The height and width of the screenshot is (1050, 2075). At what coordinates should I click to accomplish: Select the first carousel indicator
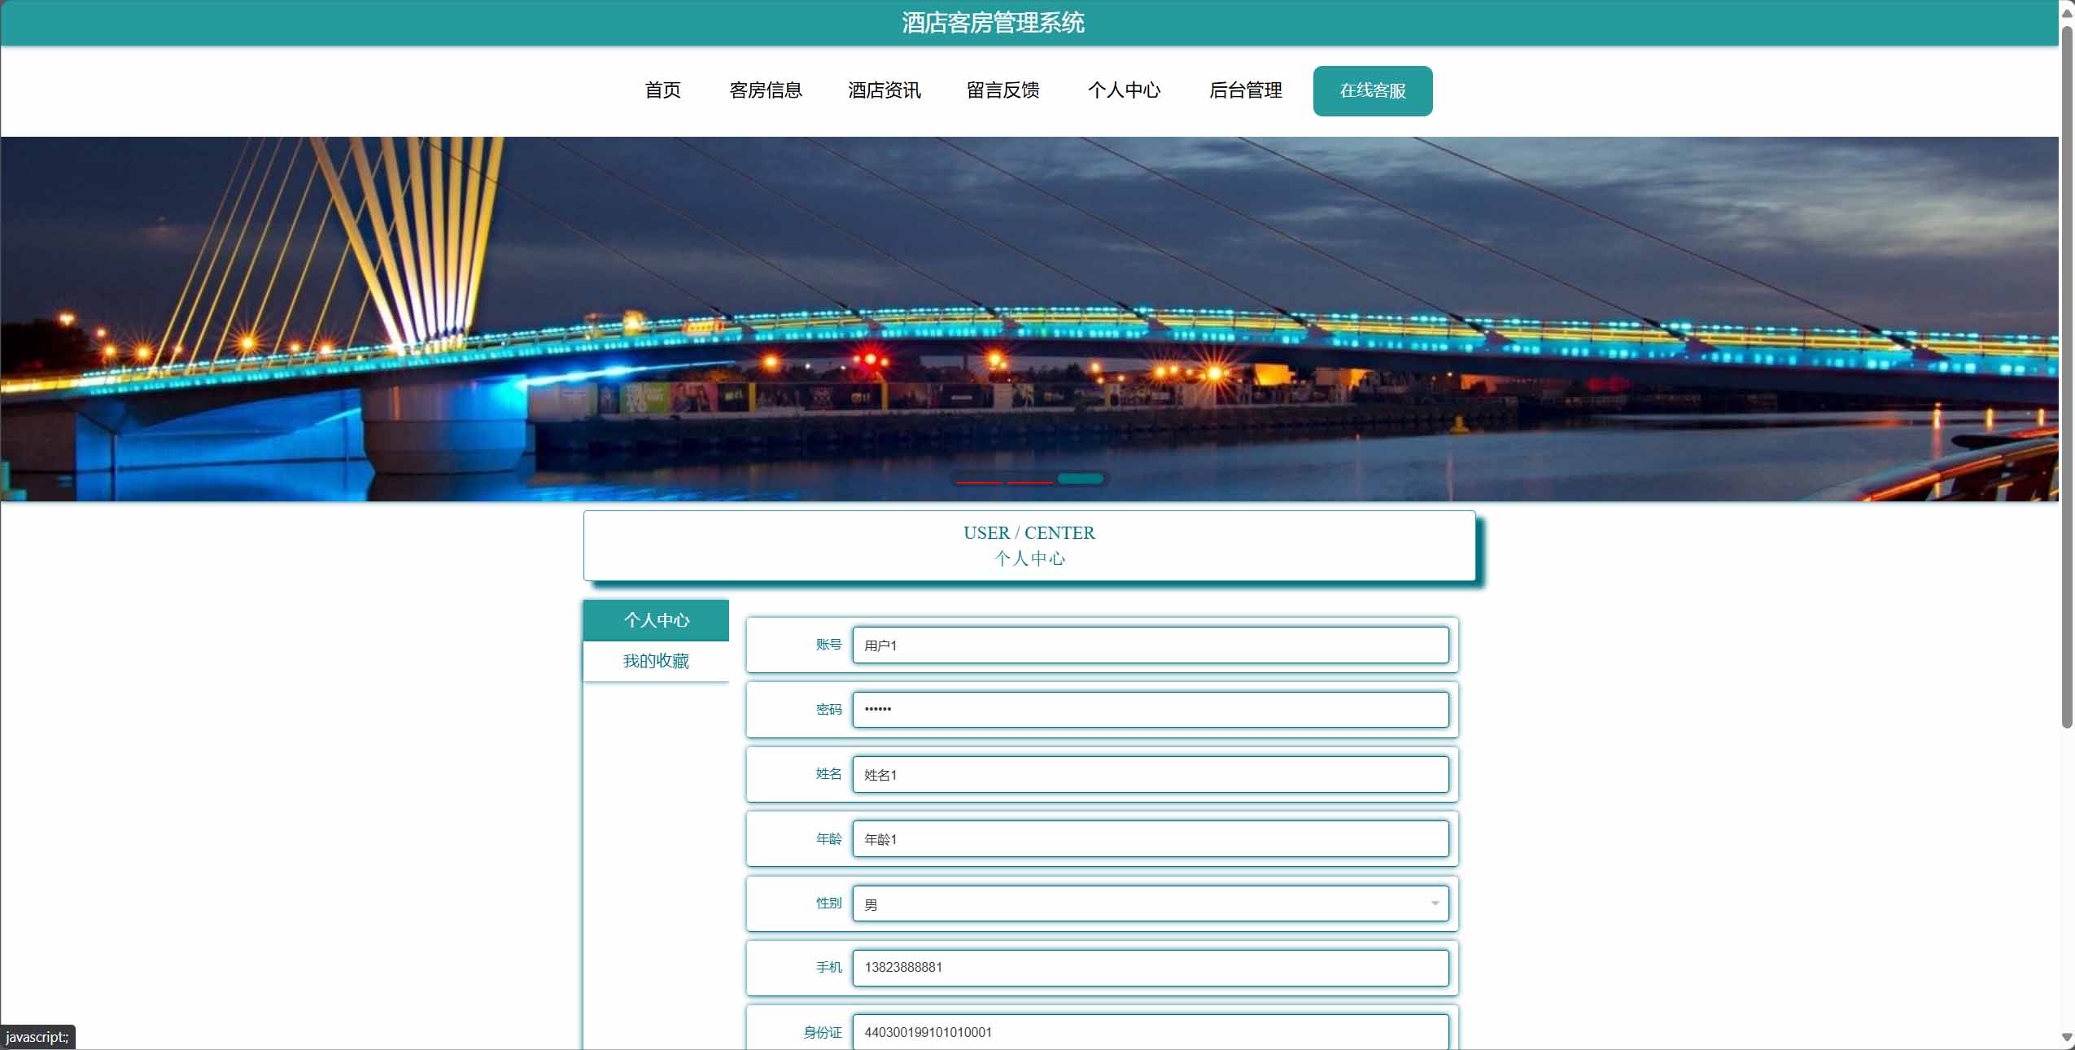(979, 482)
